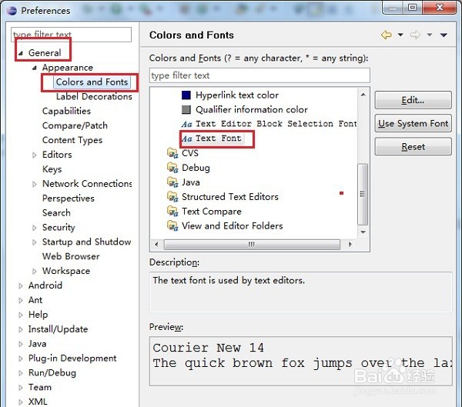Open Perspectives preference page
Screen dimensions: 462x407
69,198
